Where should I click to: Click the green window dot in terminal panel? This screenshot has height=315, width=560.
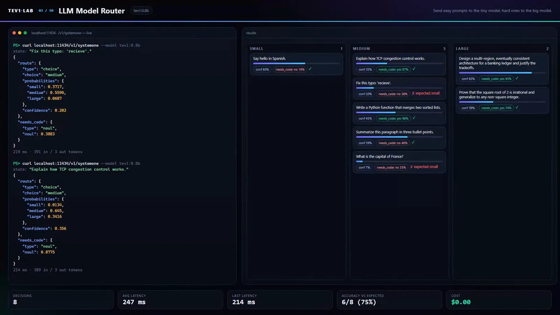(x=25, y=33)
